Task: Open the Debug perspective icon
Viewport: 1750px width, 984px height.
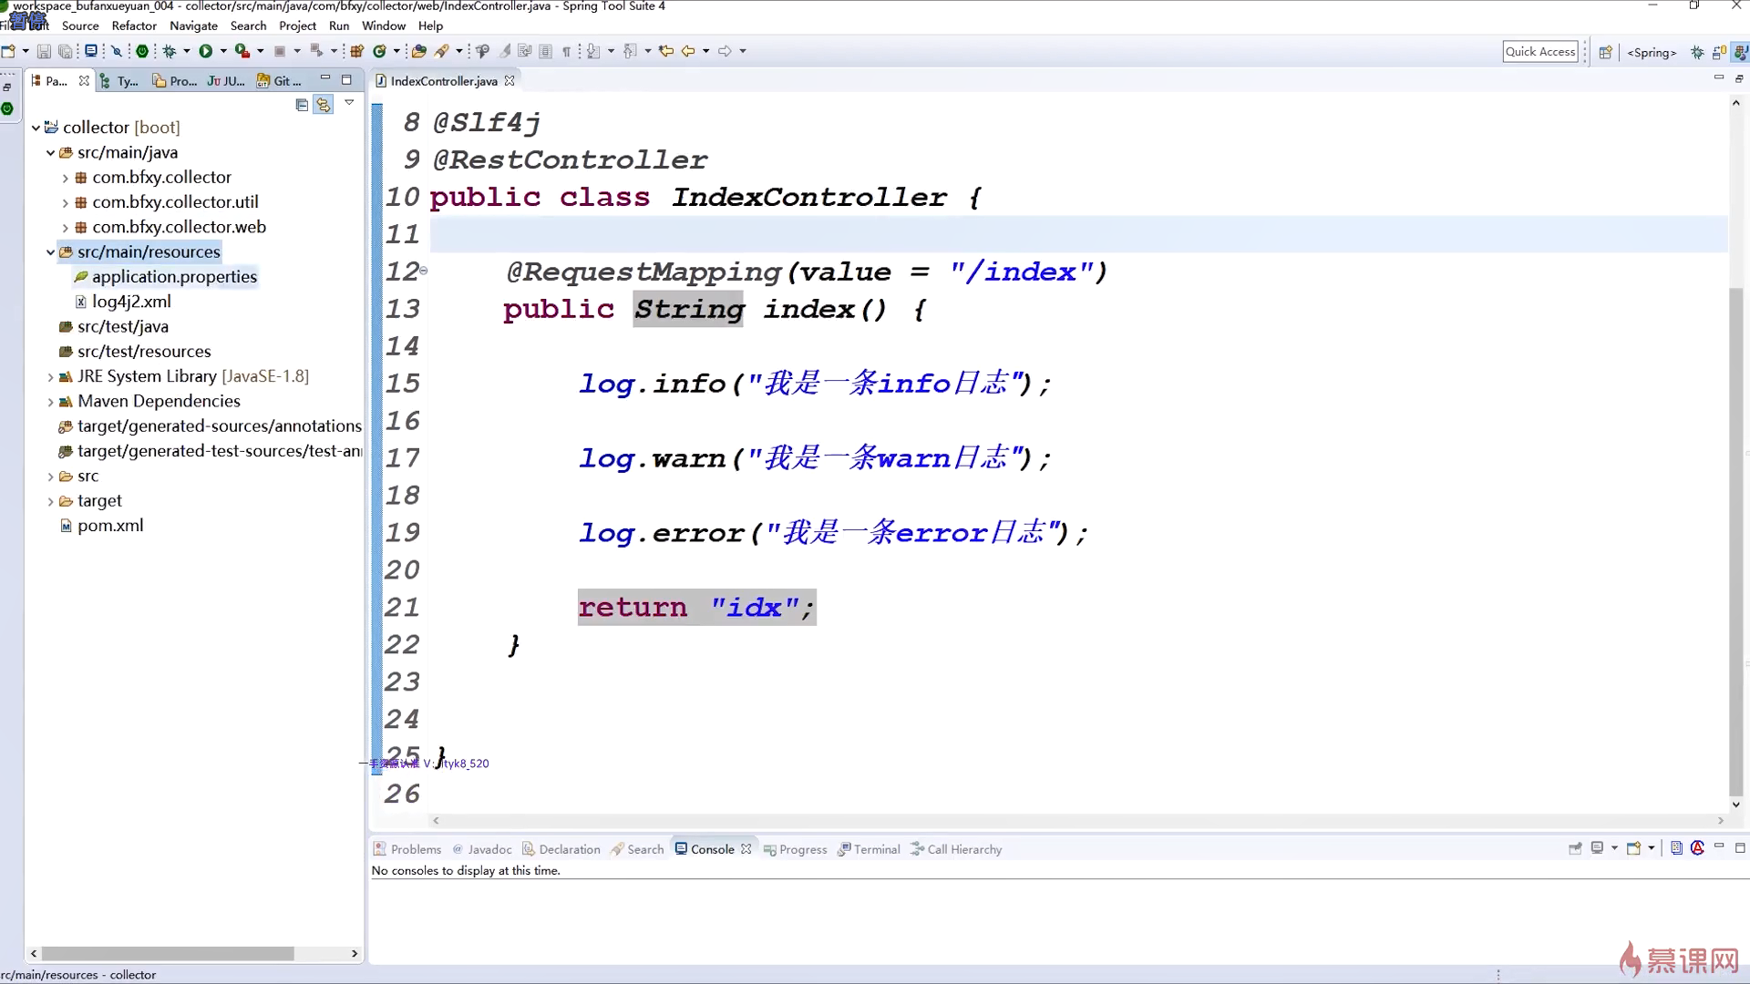Action: [1697, 52]
